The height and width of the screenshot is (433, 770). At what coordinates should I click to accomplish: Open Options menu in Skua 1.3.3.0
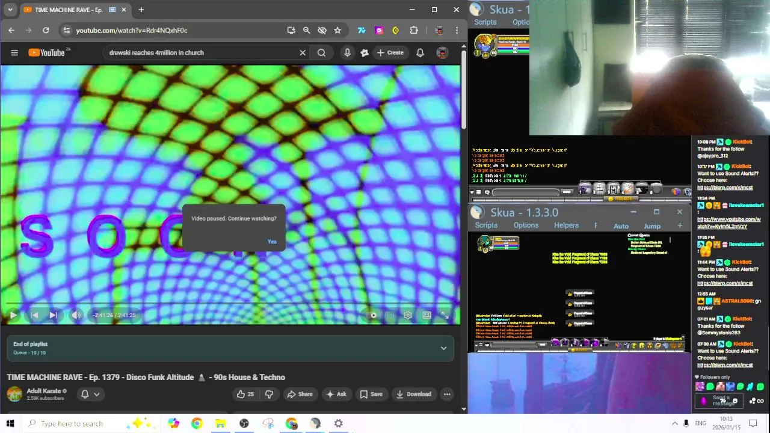pos(526,225)
